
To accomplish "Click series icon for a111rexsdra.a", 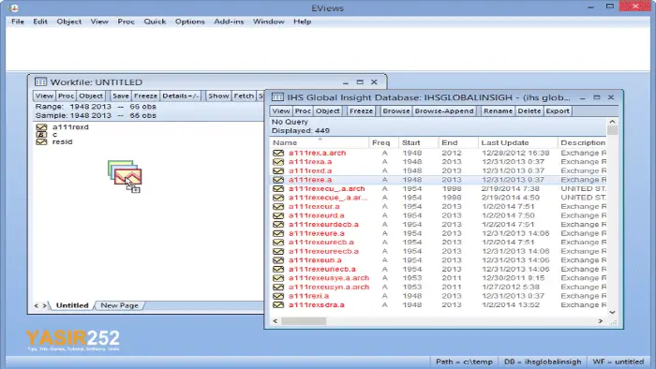I will 278,305.
